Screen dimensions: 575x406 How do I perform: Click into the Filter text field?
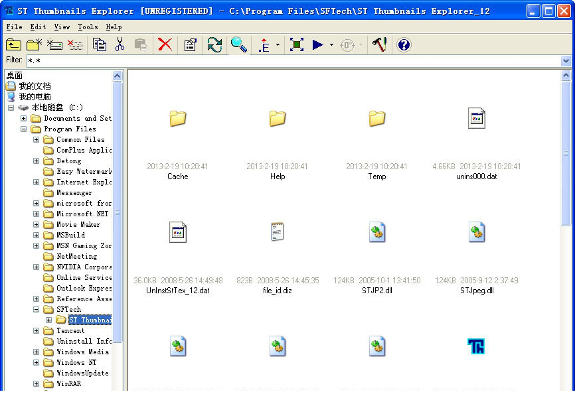click(x=293, y=61)
